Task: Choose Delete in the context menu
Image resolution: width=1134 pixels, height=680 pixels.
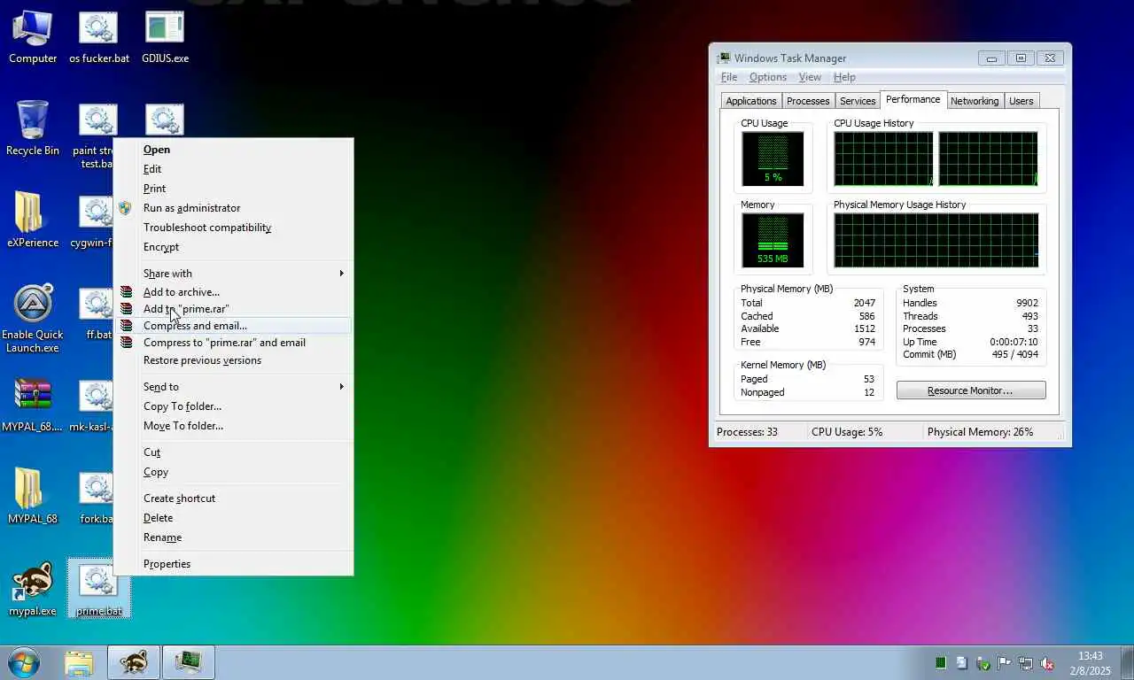Action: click(234, 518)
